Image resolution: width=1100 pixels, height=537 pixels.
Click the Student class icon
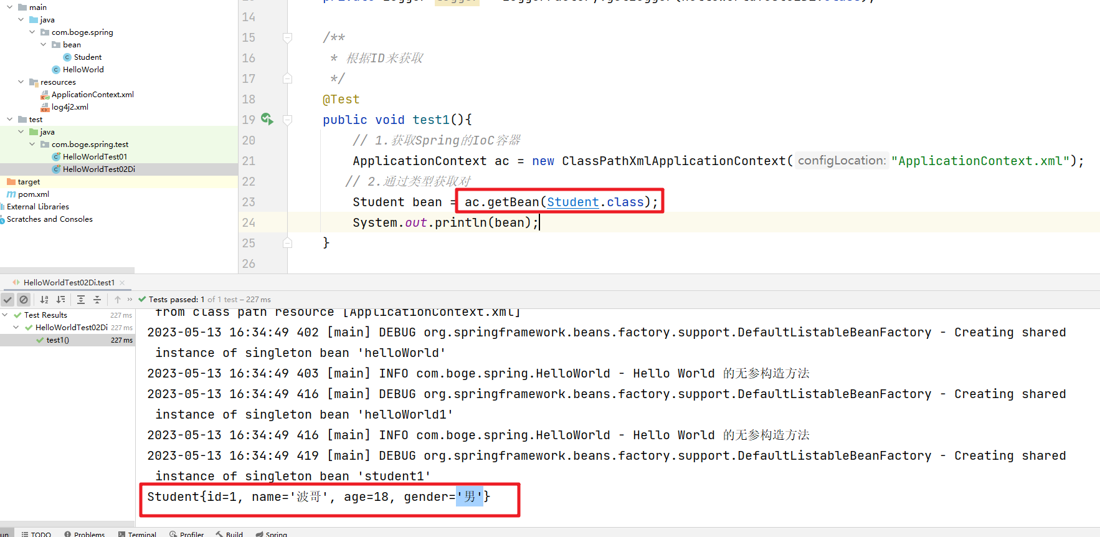tap(67, 57)
